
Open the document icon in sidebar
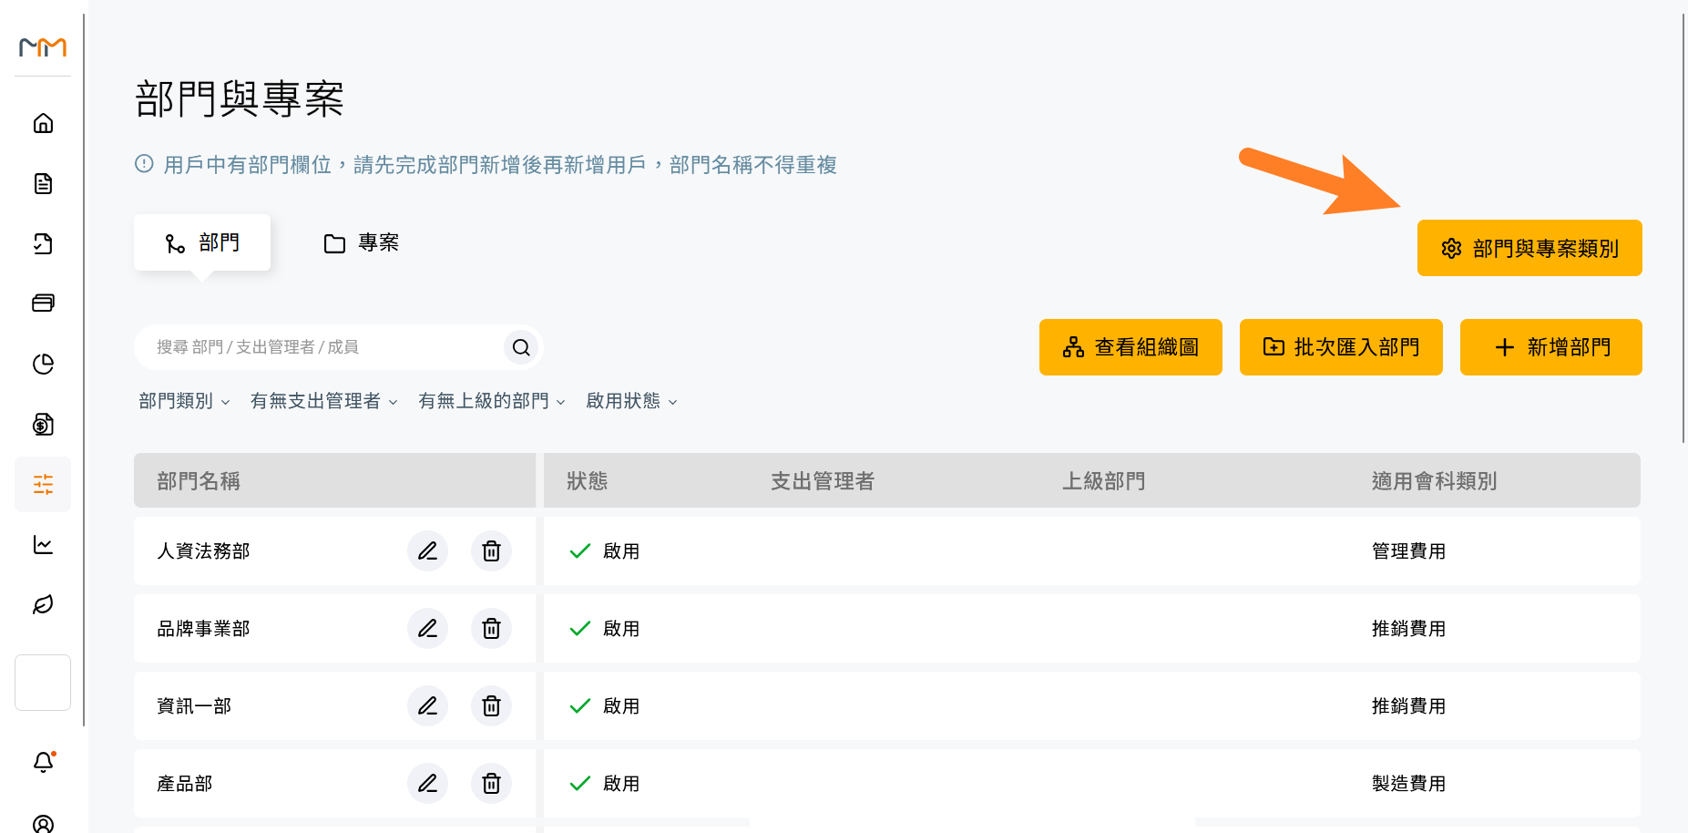coord(43,183)
